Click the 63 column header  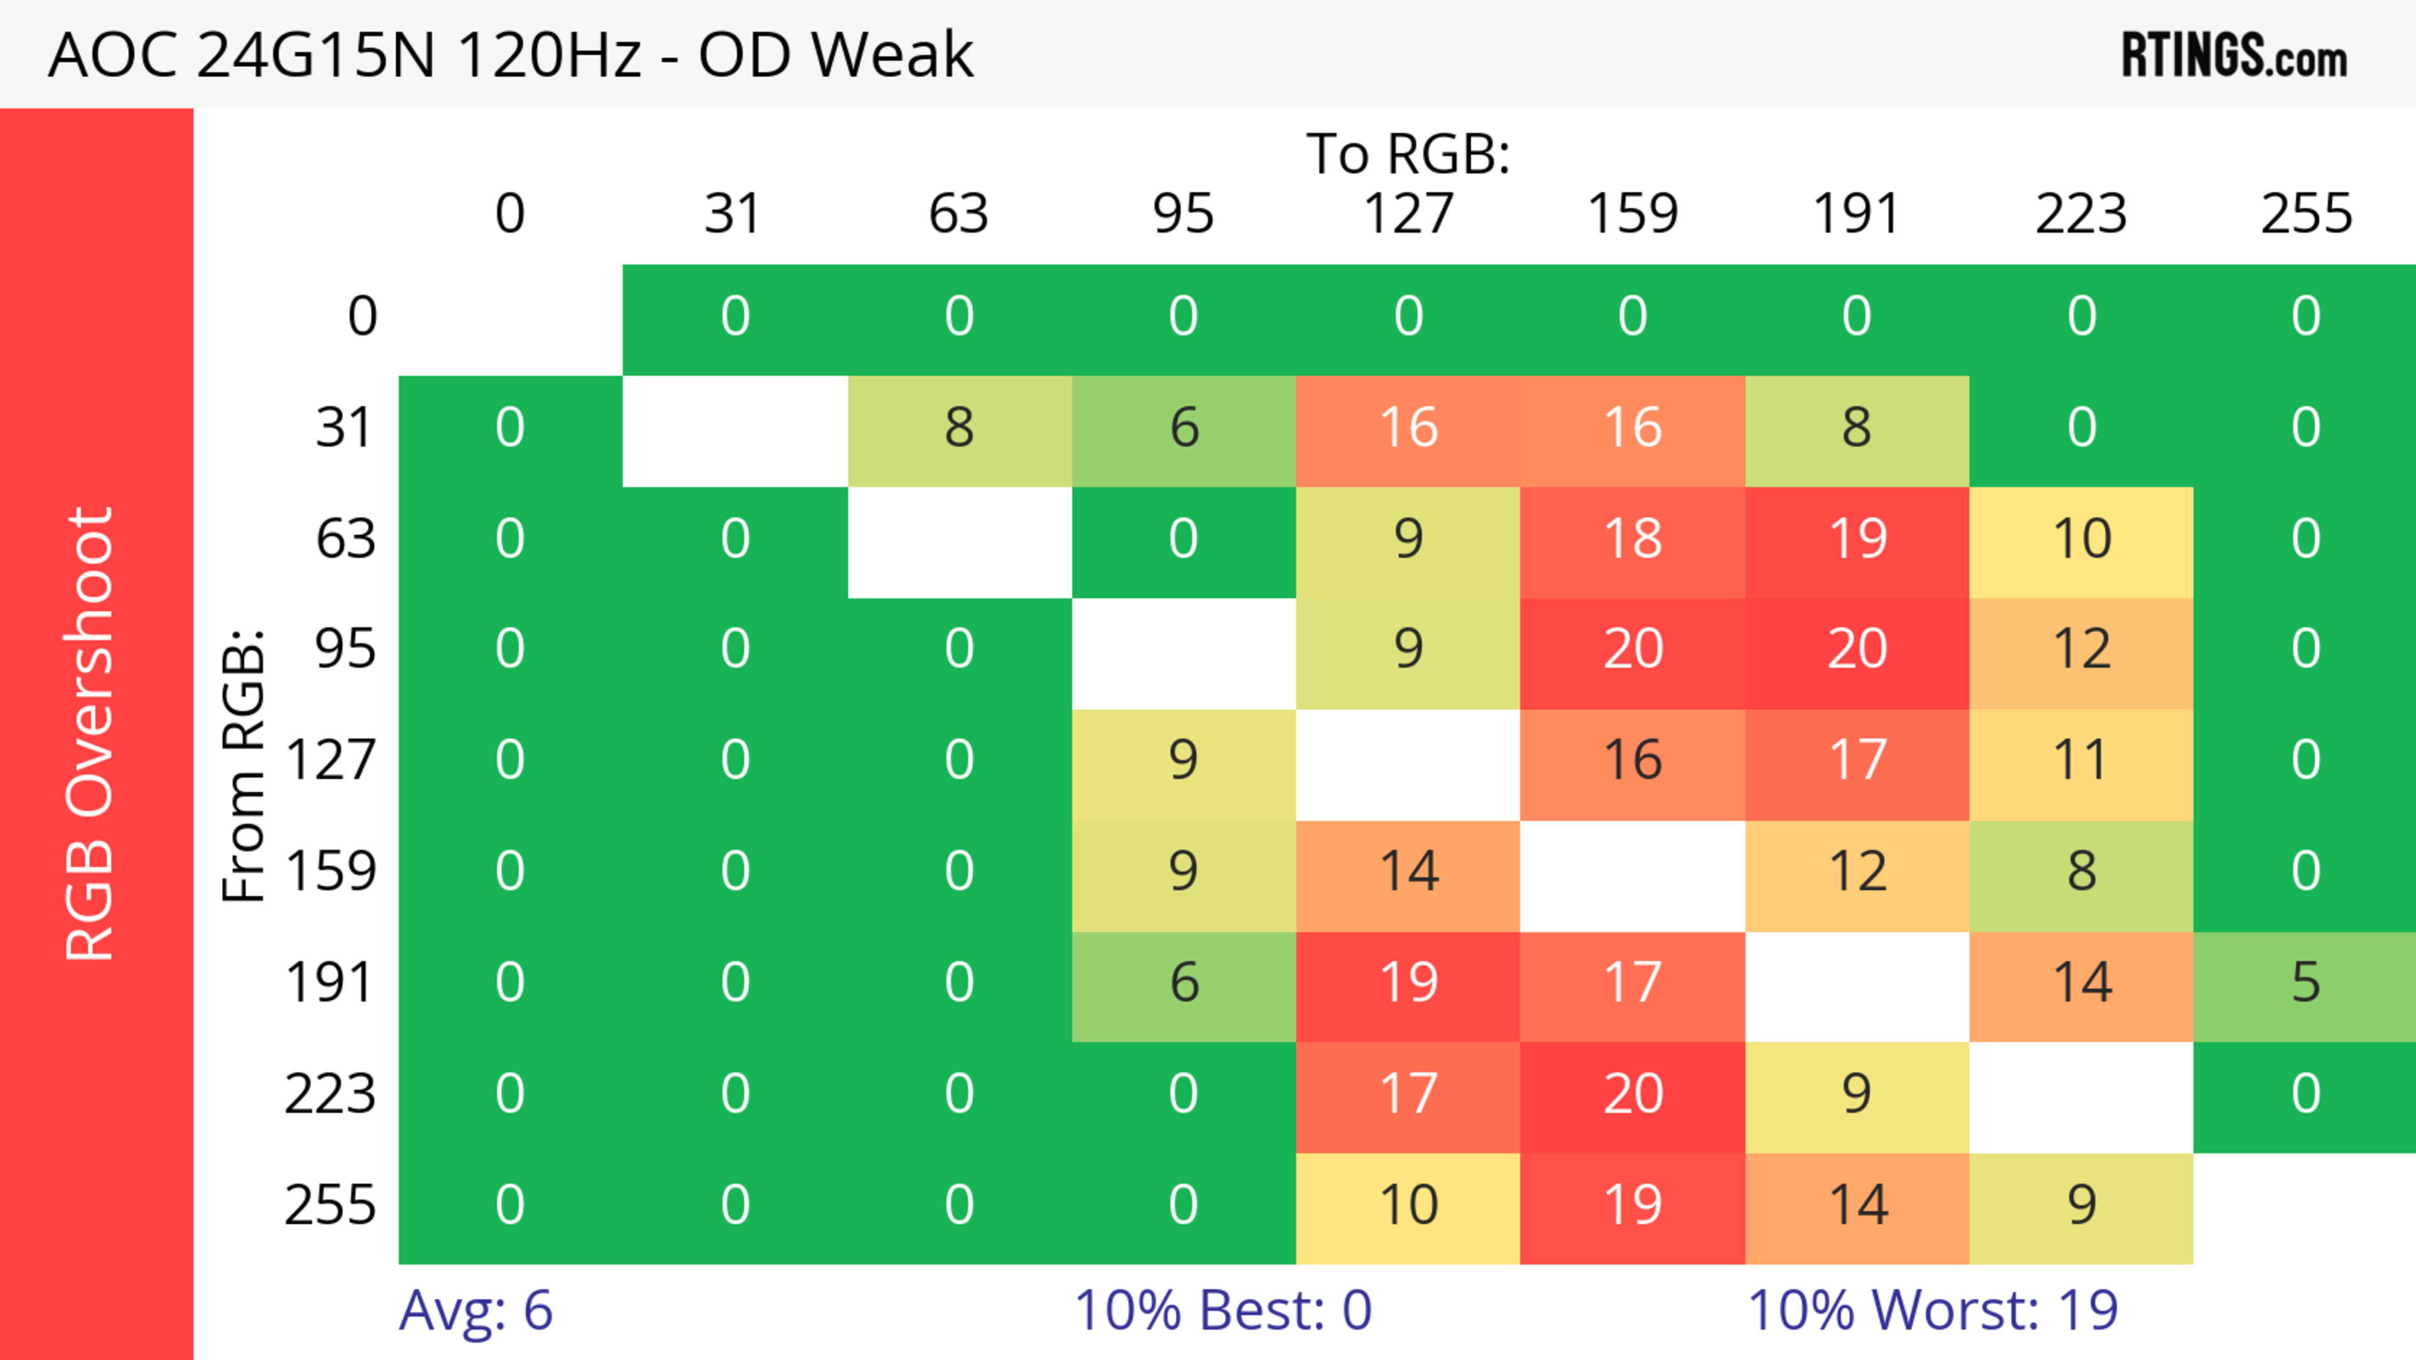tap(958, 214)
